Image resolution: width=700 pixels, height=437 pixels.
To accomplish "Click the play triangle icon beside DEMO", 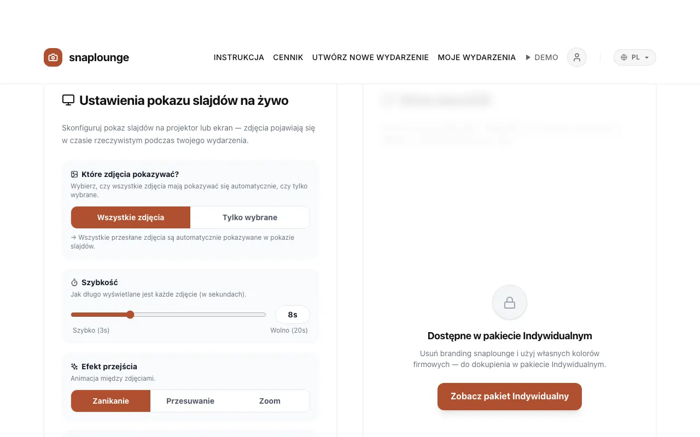I will pyautogui.click(x=528, y=57).
